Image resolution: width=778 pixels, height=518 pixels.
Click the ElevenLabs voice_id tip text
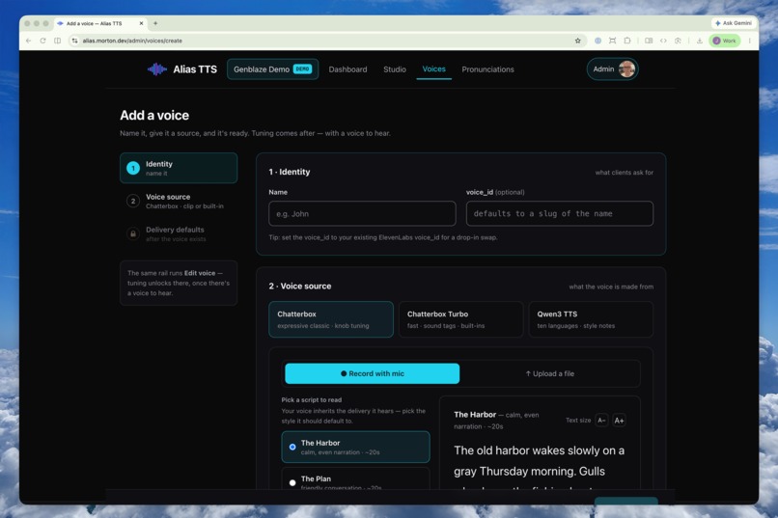pos(383,237)
